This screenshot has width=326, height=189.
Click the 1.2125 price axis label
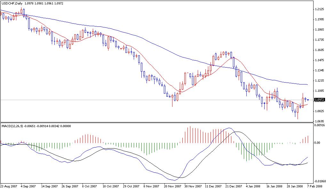[320, 9]
